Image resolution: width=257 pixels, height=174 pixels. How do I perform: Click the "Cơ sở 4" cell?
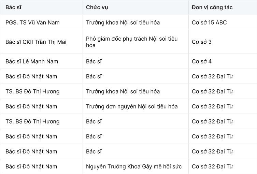pos(202,61)
